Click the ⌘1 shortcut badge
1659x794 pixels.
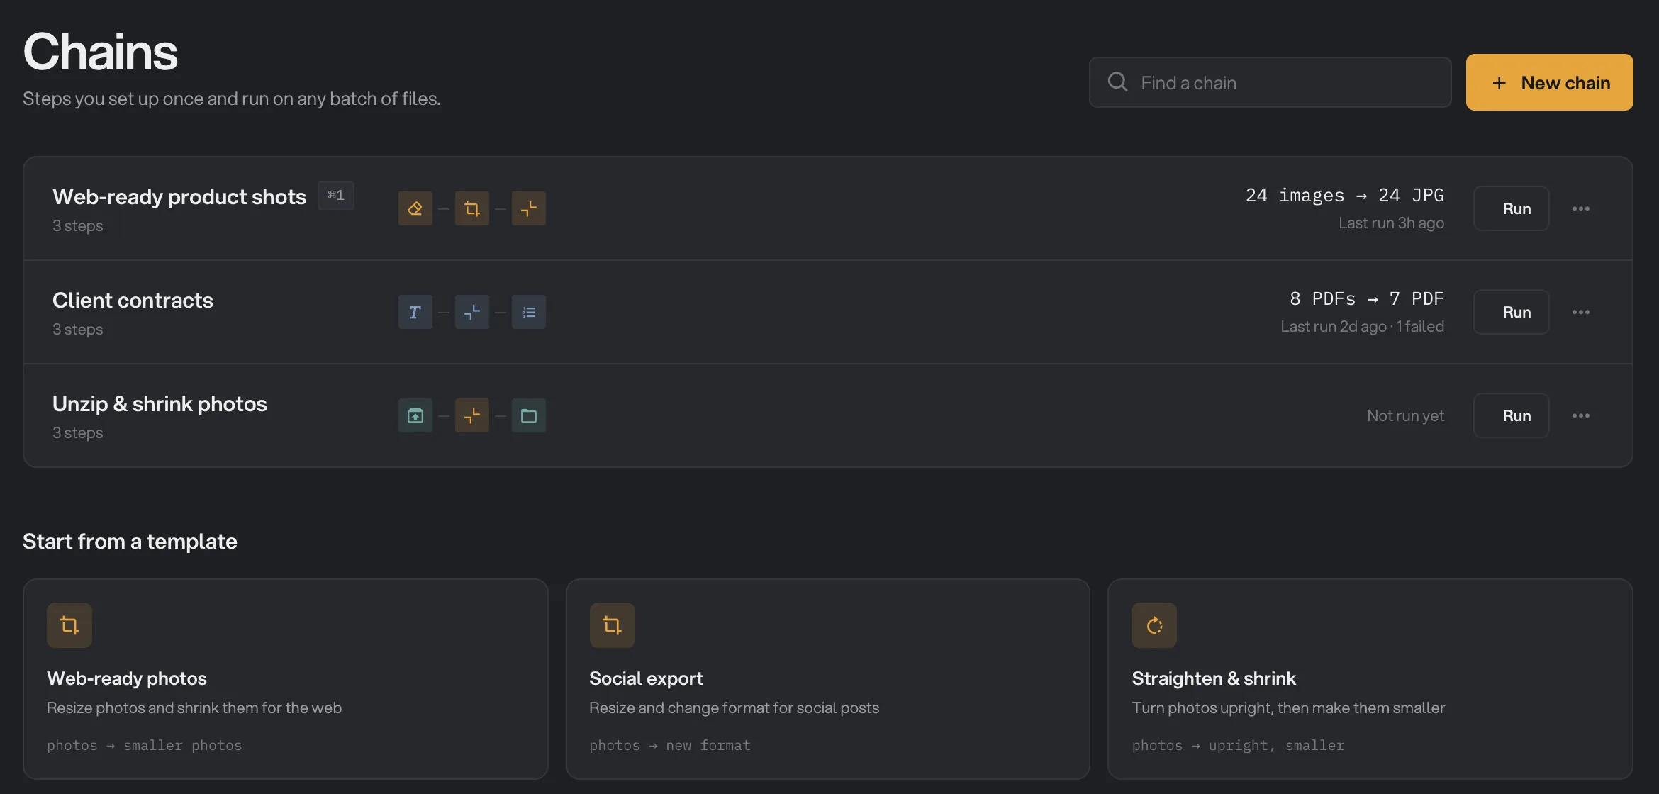[336, 195]
